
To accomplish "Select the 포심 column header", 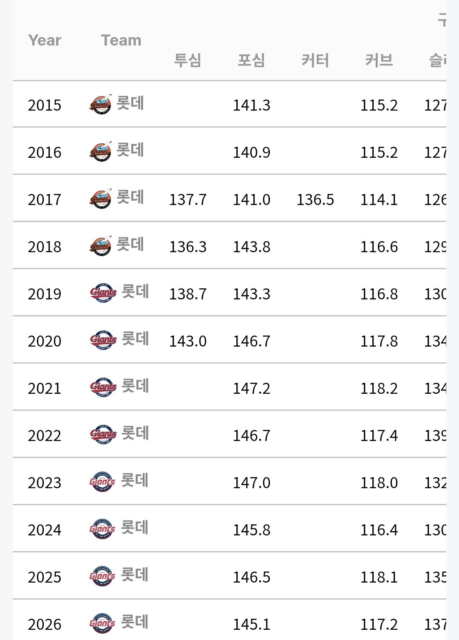I will tap(251, 60).
